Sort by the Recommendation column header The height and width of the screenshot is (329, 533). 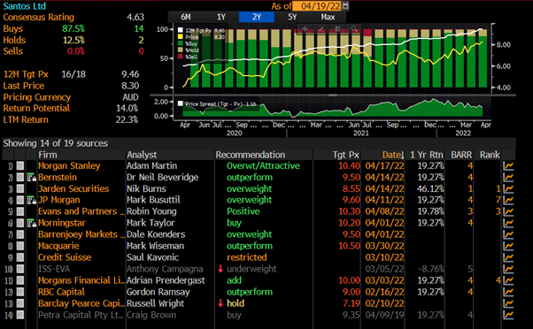tap(251, 155)
